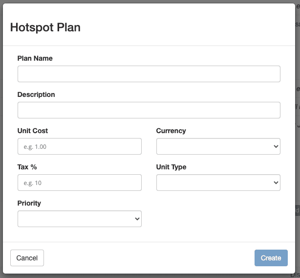Click the Create button

[271, 258]
